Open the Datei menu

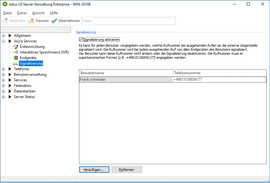coord(7,13)
